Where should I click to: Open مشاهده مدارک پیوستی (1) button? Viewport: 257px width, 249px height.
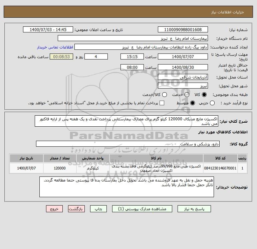coord(142,209)
